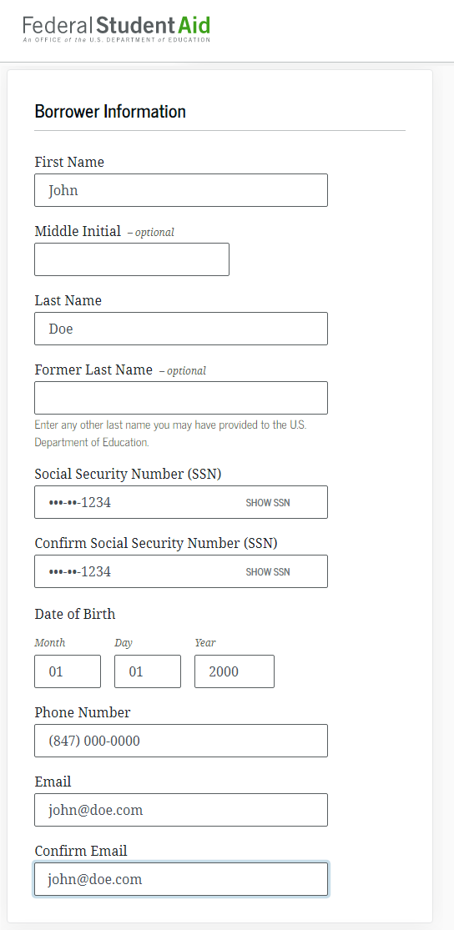The height and width of the screenshot is (930, 454).
Task: Select the birth Year field showing 2000
Action: click(235, 671)
